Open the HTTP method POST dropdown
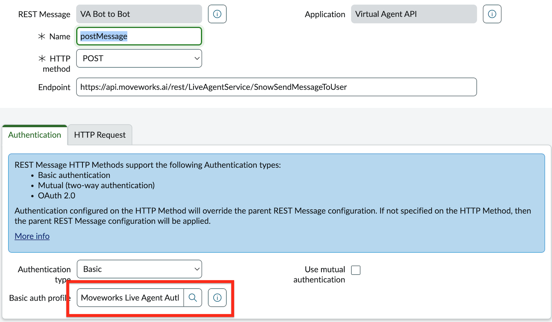 [139, 58]
